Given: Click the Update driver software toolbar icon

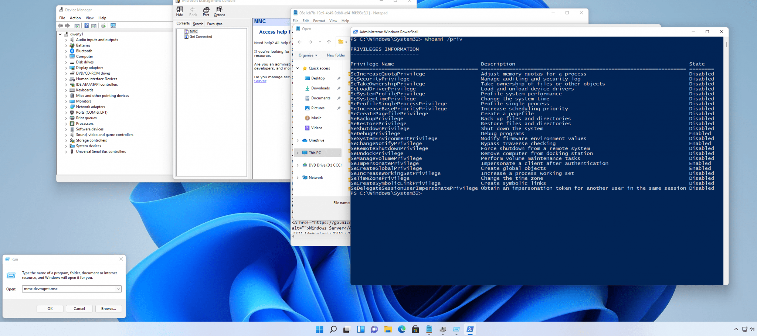Looking at the screenshot, I should pyautogui.click(x=103, y=26).
